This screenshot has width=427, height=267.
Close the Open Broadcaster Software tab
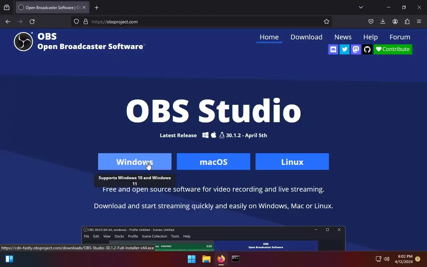pyautogui.click(x=84, y=7)
